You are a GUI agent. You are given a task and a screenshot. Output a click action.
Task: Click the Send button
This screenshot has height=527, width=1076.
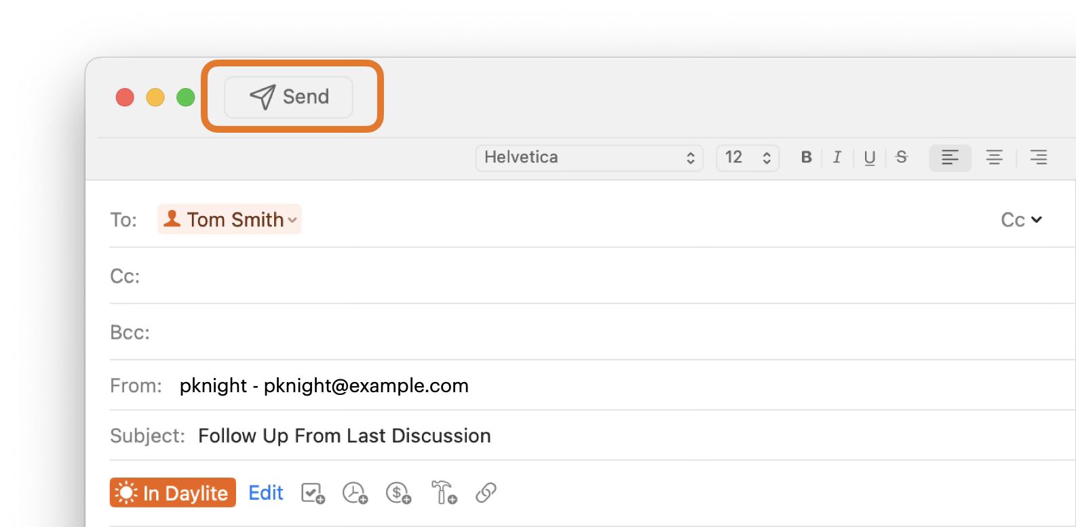tap(289, 97)
